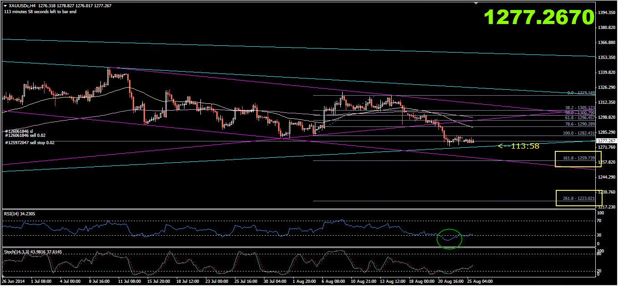Open the one-click trading arrow beside XAUUSDc,H4
Viewport: 618px width, 286px height.
coord(5,5)
